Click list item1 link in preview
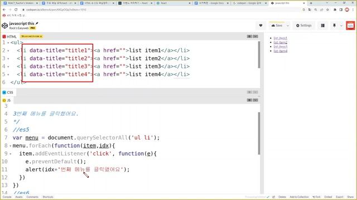The height and width of the screenshot is (200, 357). (x=280, y=38)
